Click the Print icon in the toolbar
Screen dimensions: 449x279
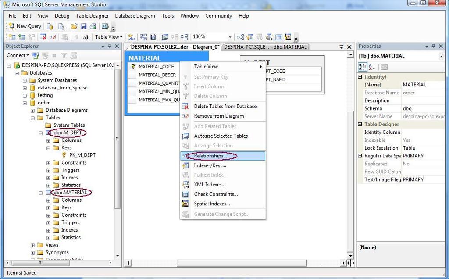93,26
